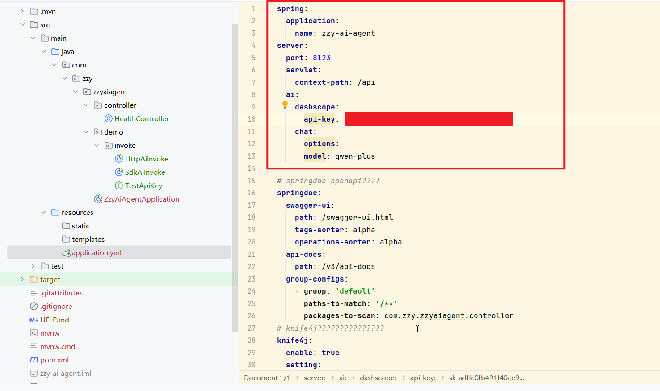Click 'Document 1/1' in breadcrumb bar

click(267, 378)
